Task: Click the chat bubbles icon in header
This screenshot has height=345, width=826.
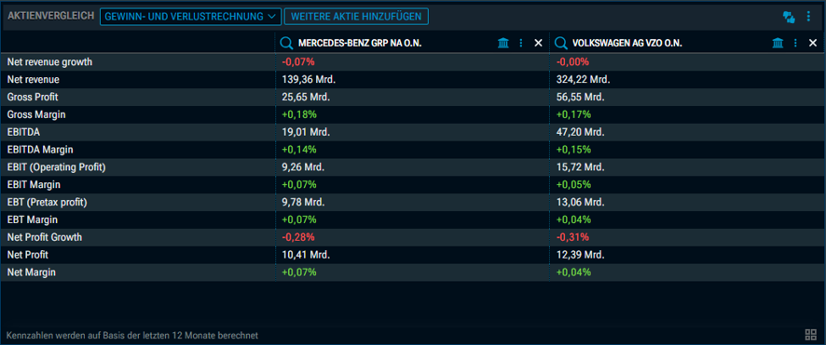Action: tap(789, 17)
